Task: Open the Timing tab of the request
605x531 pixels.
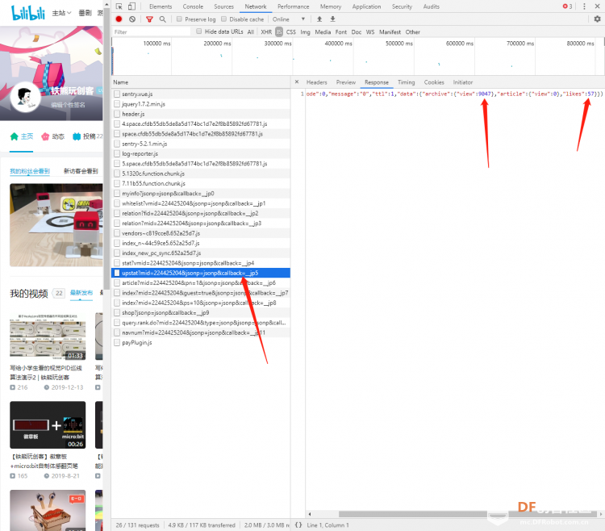Action: click(x=407, y=82)
